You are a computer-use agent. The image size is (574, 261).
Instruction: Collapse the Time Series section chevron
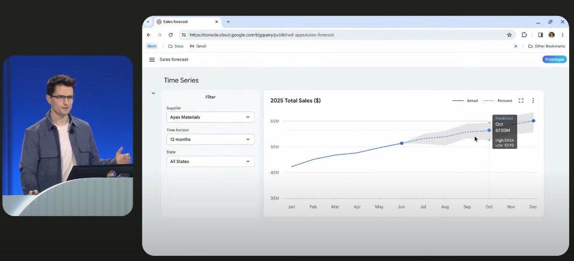[x=154, y=93]
